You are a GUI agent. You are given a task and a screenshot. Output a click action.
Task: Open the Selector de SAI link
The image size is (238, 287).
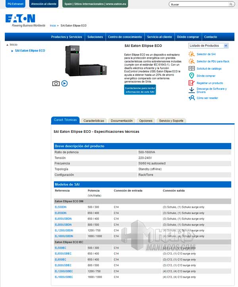206,54
